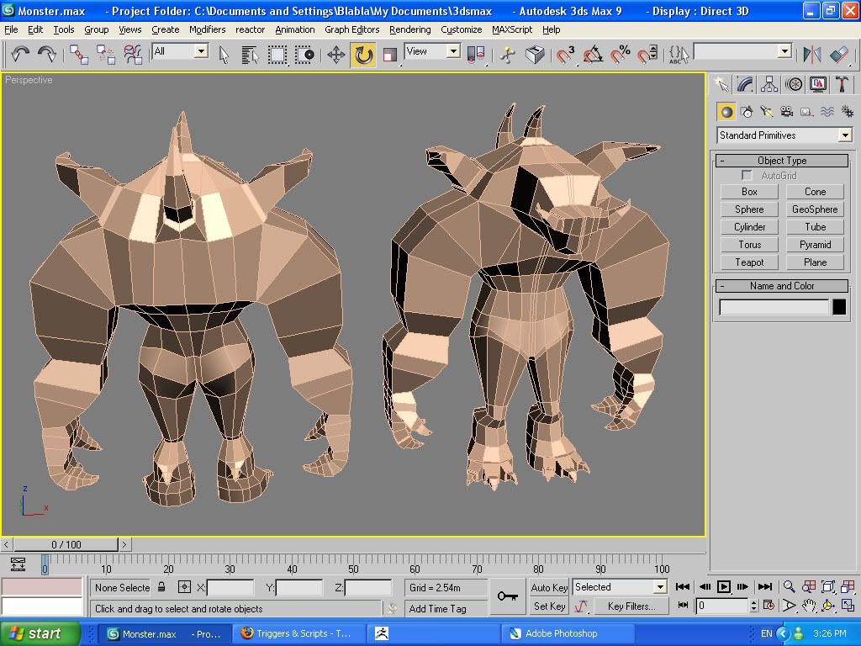This screenshot has height=646, width=861.
Task: Collapse the Object Type rollout
Action: tap(782, 161)
